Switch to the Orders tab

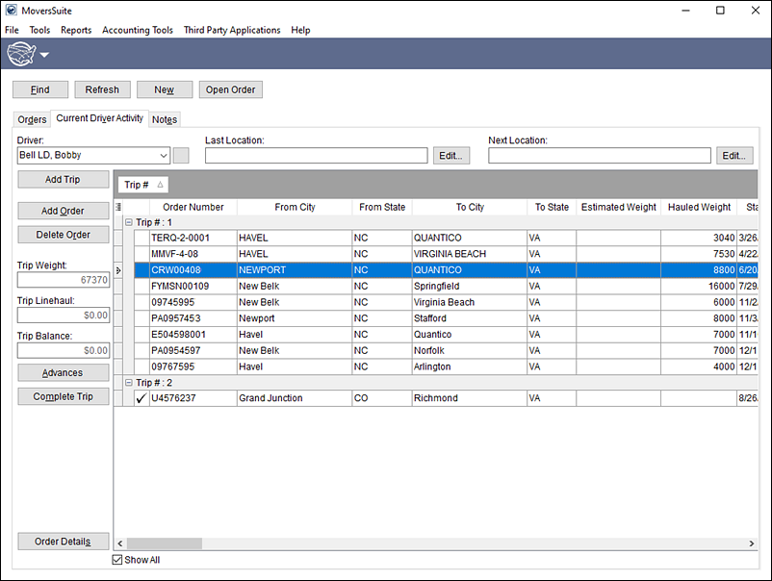[31, 118]
